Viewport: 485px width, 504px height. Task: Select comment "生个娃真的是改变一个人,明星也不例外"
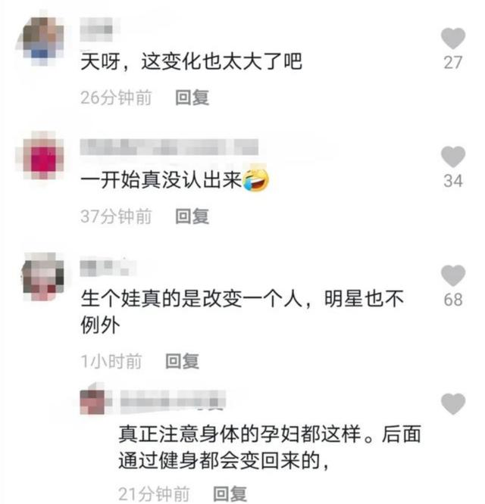tap(242, 312)
